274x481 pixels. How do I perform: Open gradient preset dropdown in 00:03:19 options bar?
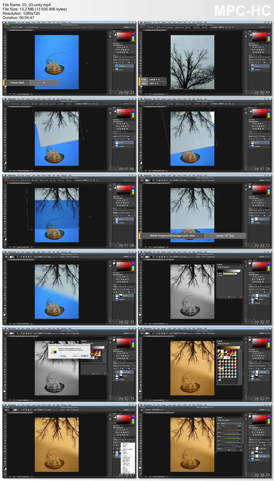(x=17, y=333)
